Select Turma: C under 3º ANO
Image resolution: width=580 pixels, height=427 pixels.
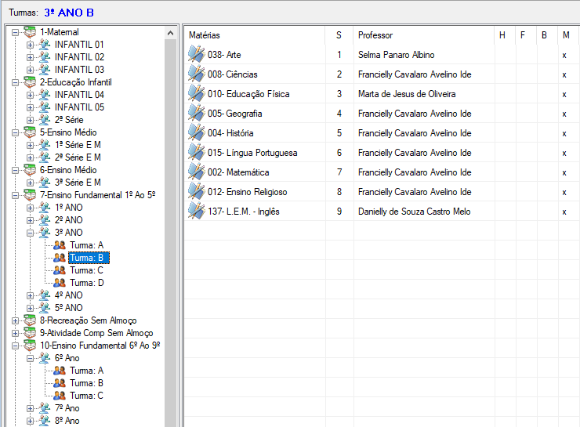(86, 270)
